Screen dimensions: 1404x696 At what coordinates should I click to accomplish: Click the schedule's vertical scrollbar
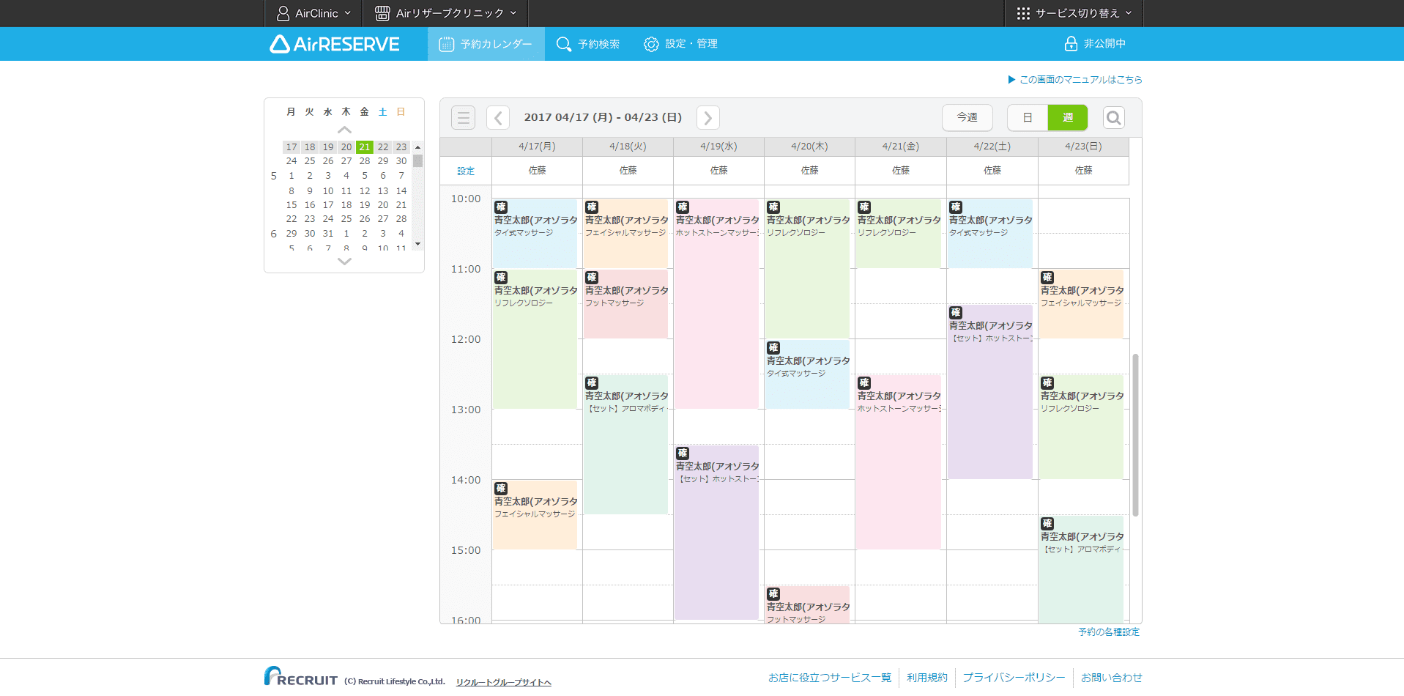click(1135, 435)
